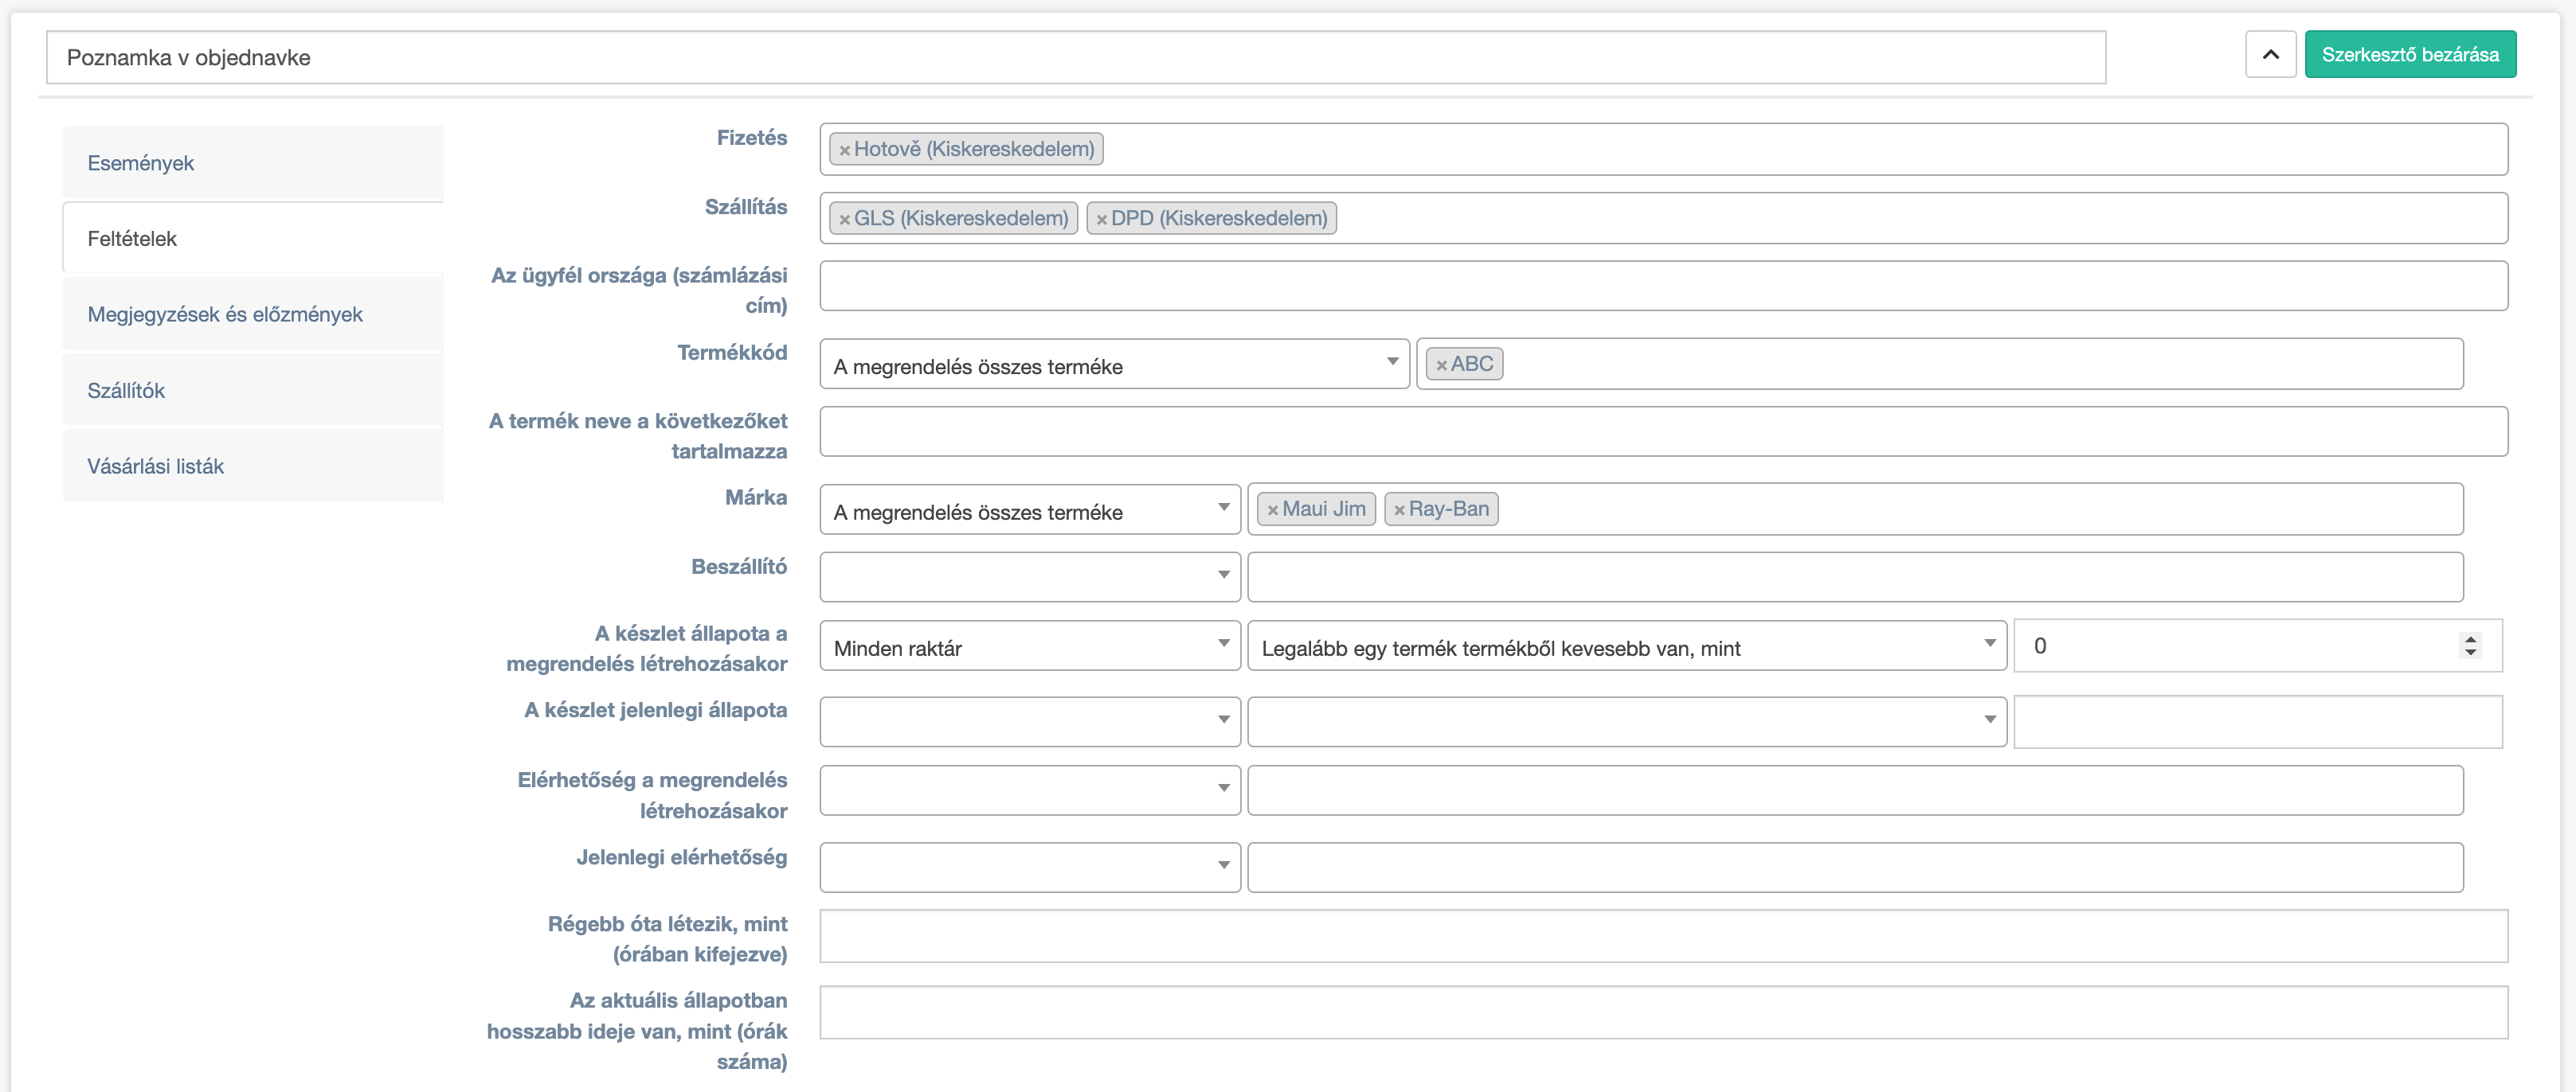Open the Minden raktár warehouse dropdown

(1030, 646)
